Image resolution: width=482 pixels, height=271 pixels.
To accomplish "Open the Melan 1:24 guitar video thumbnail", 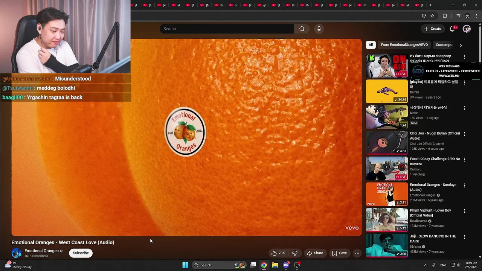I will pos(387,117).
